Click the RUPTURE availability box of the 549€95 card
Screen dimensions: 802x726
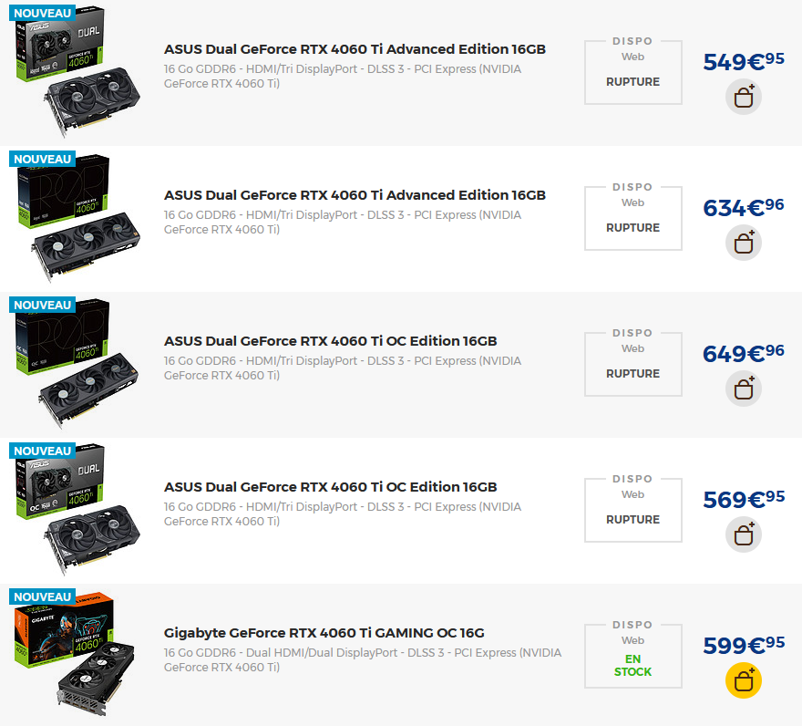point(633,72)
